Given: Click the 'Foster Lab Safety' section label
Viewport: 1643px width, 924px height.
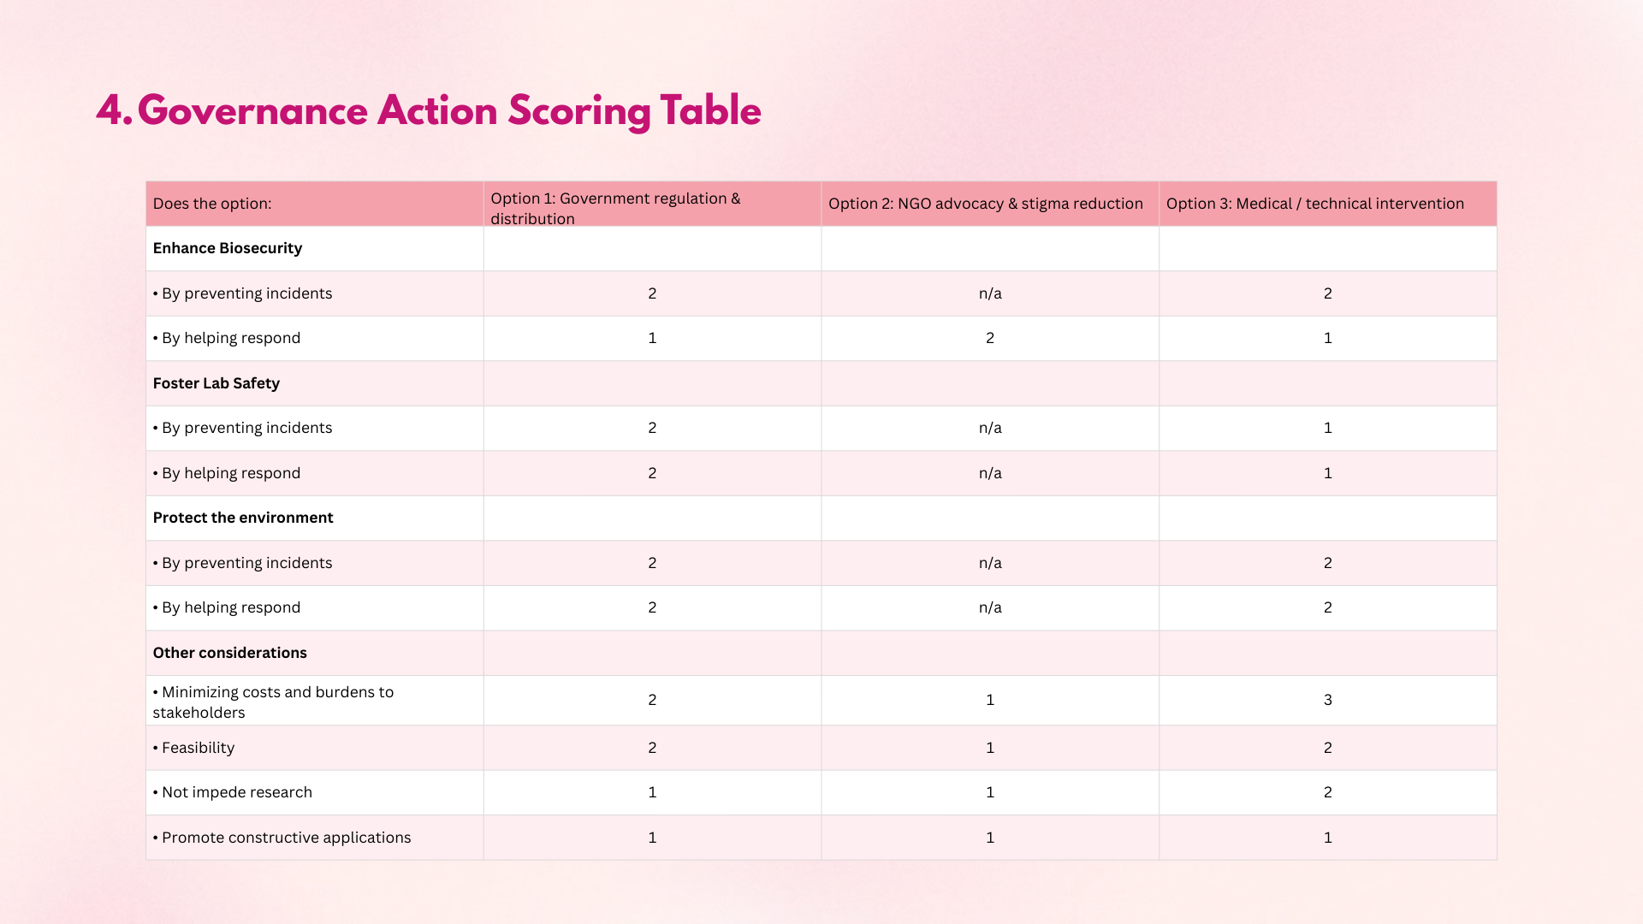Looking at the screenshot, I should click(216, 383).
